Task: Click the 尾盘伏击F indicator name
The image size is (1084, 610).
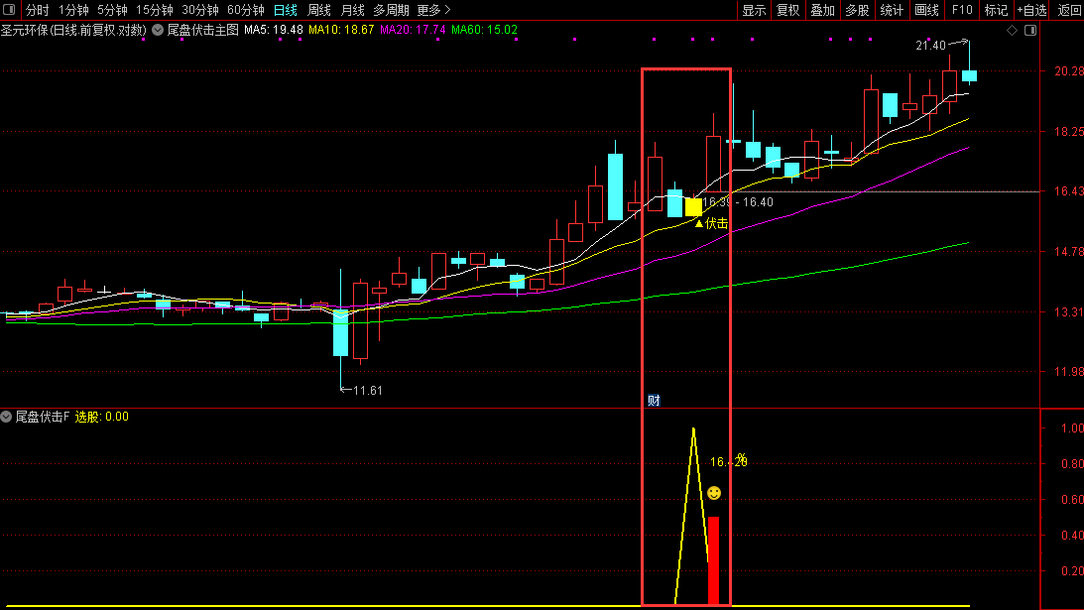Action: tap(43, 417)
